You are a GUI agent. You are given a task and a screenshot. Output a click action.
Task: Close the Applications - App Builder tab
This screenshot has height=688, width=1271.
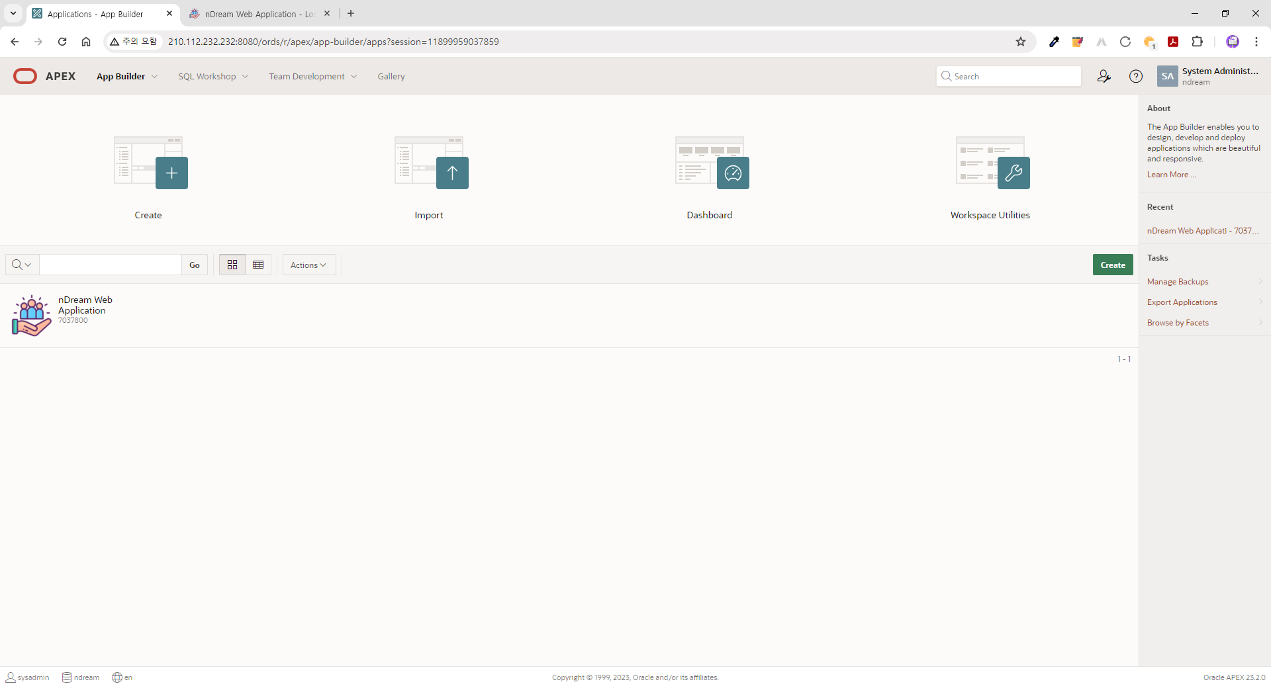[x=169, y=13]
